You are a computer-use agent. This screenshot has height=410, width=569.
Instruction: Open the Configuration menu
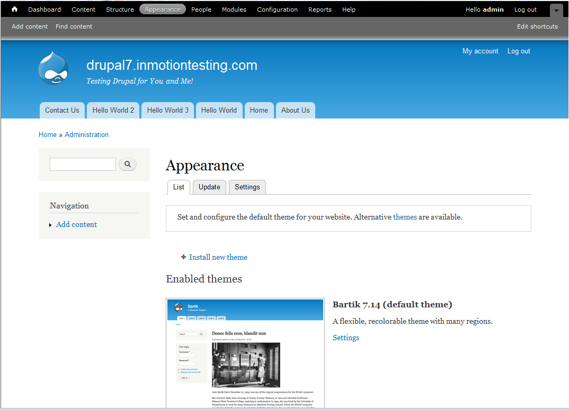[x=277, y=9]
